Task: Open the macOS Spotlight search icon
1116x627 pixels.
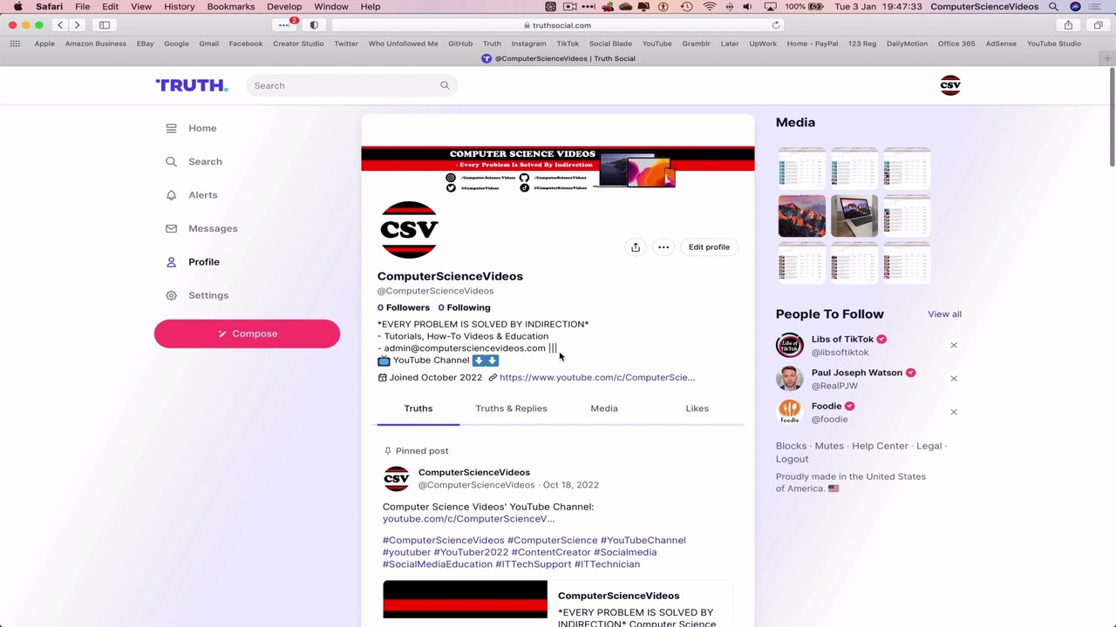Action: [x=1053, y=7]
